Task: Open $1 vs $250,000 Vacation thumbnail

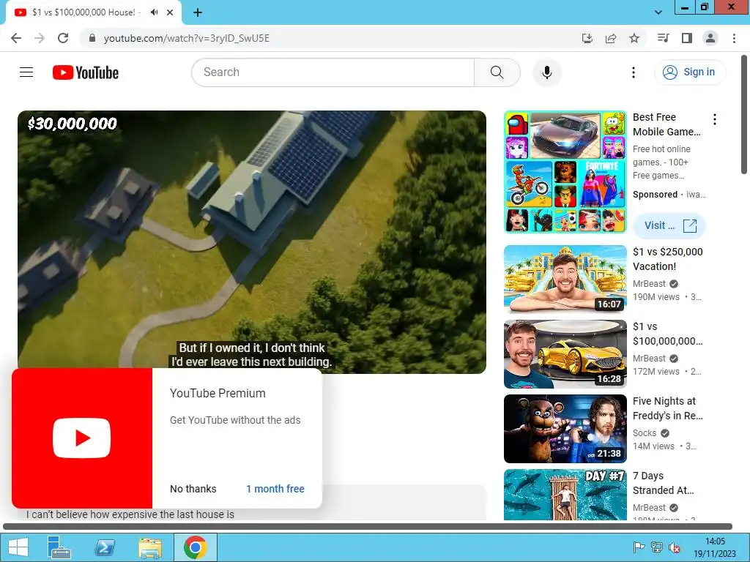Action: click(565, 279)
